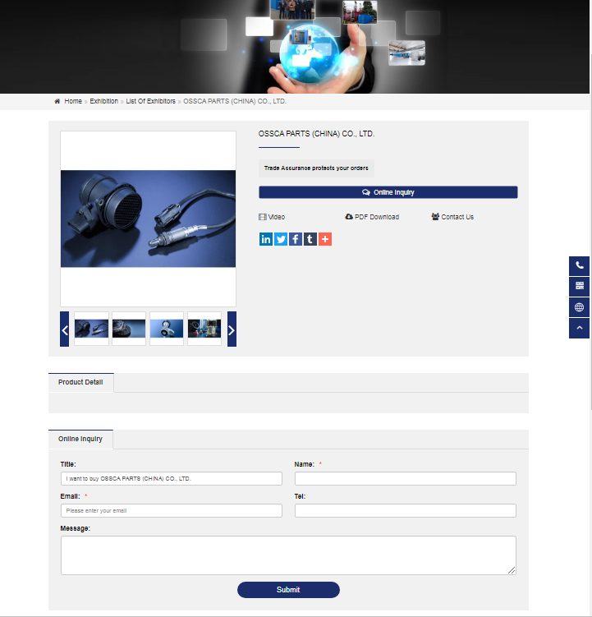592x617 pixels.
Task: Share via the Tumblr icon
Action: [310, 239]
